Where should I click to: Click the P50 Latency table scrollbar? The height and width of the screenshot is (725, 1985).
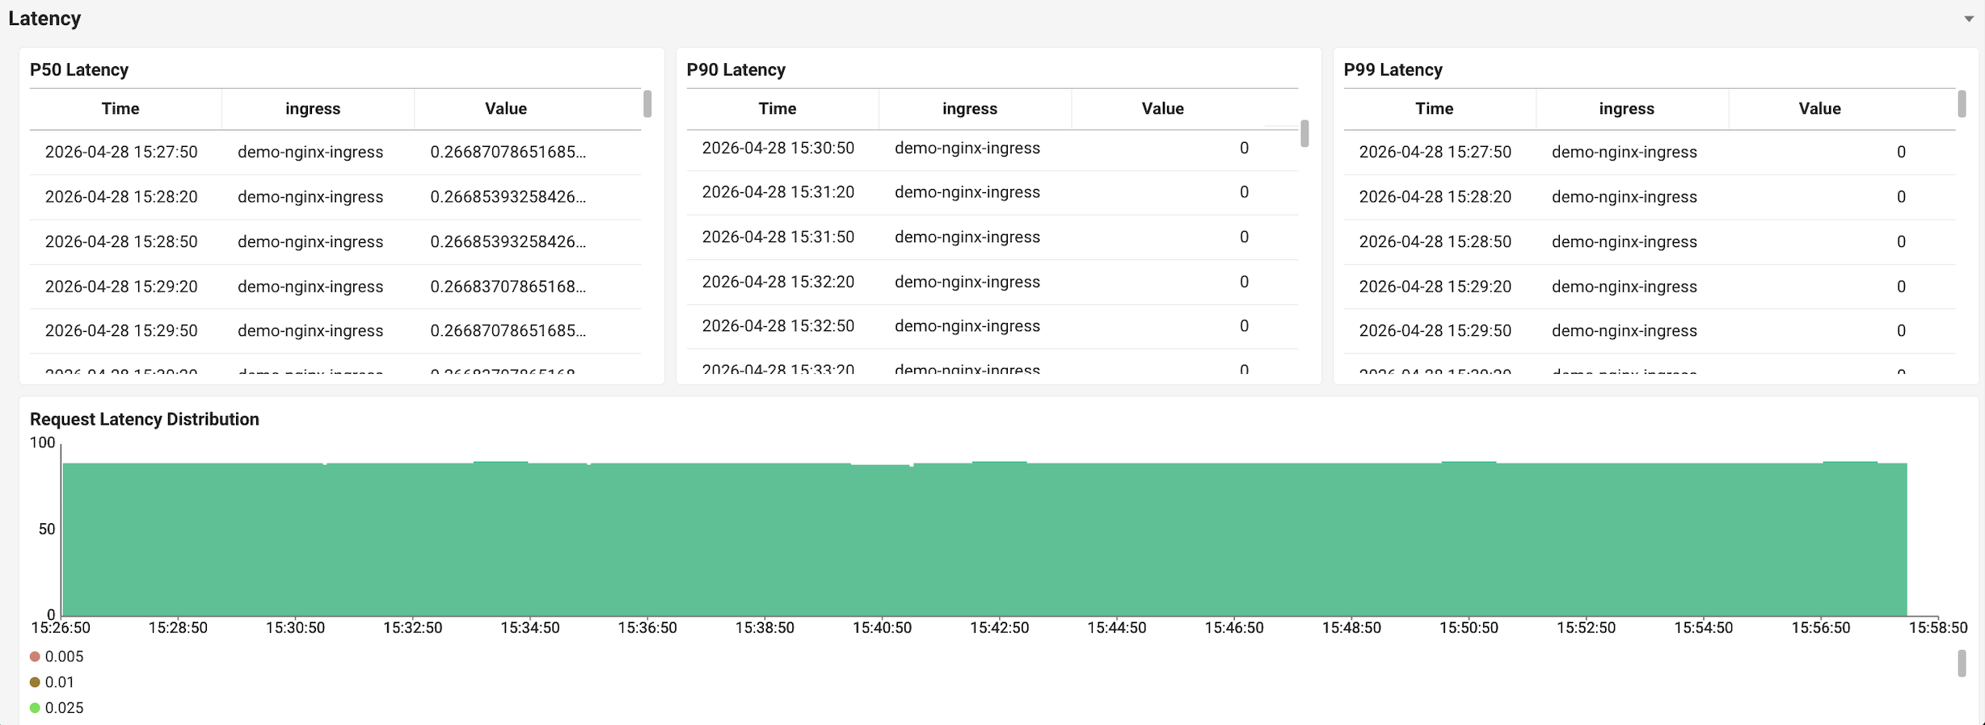click(x=647, y=104)
